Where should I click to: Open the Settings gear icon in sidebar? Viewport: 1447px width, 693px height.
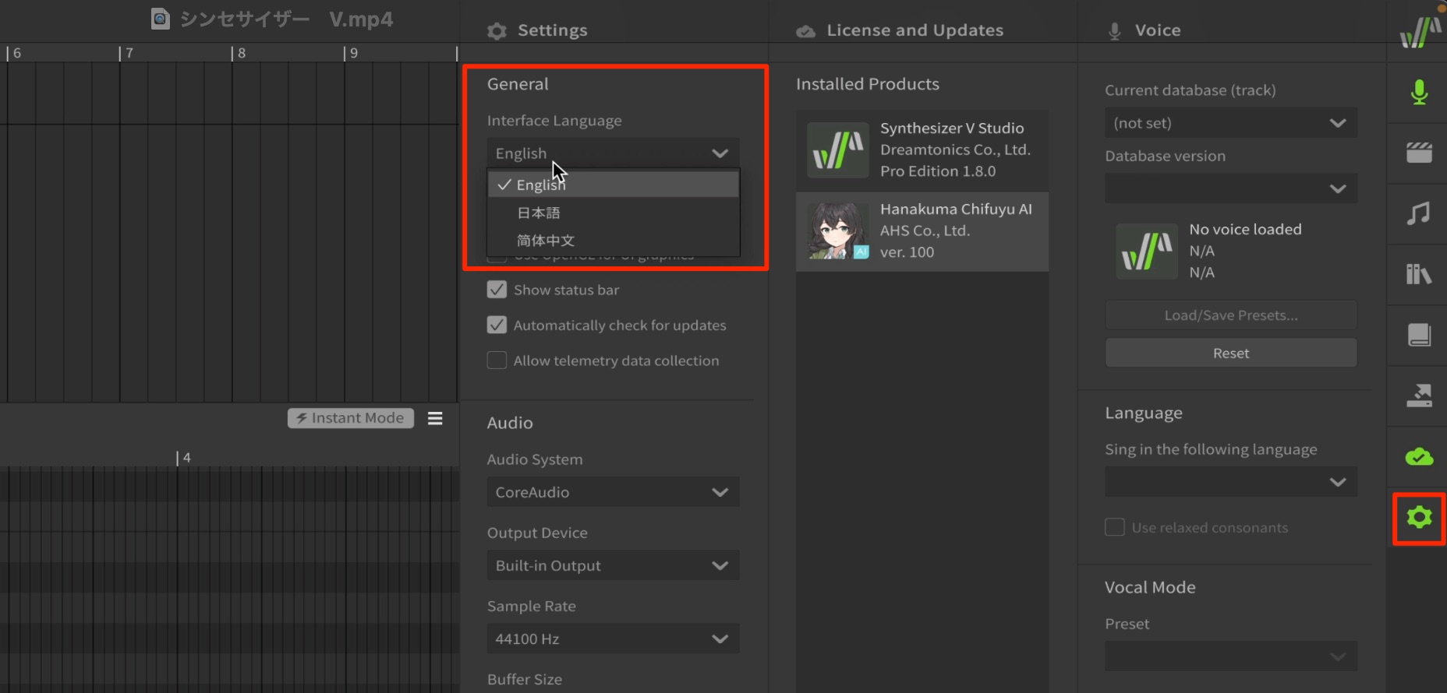[1419, 517]
